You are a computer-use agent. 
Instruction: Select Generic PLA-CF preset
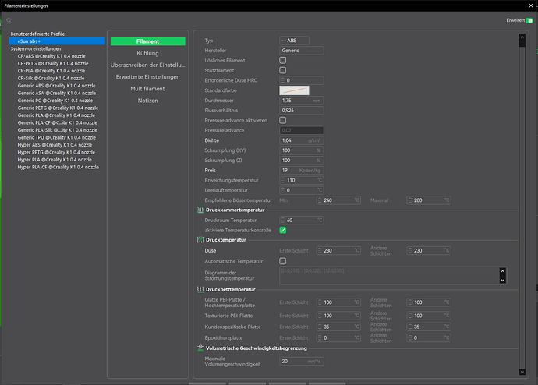(x=57, y=122)
